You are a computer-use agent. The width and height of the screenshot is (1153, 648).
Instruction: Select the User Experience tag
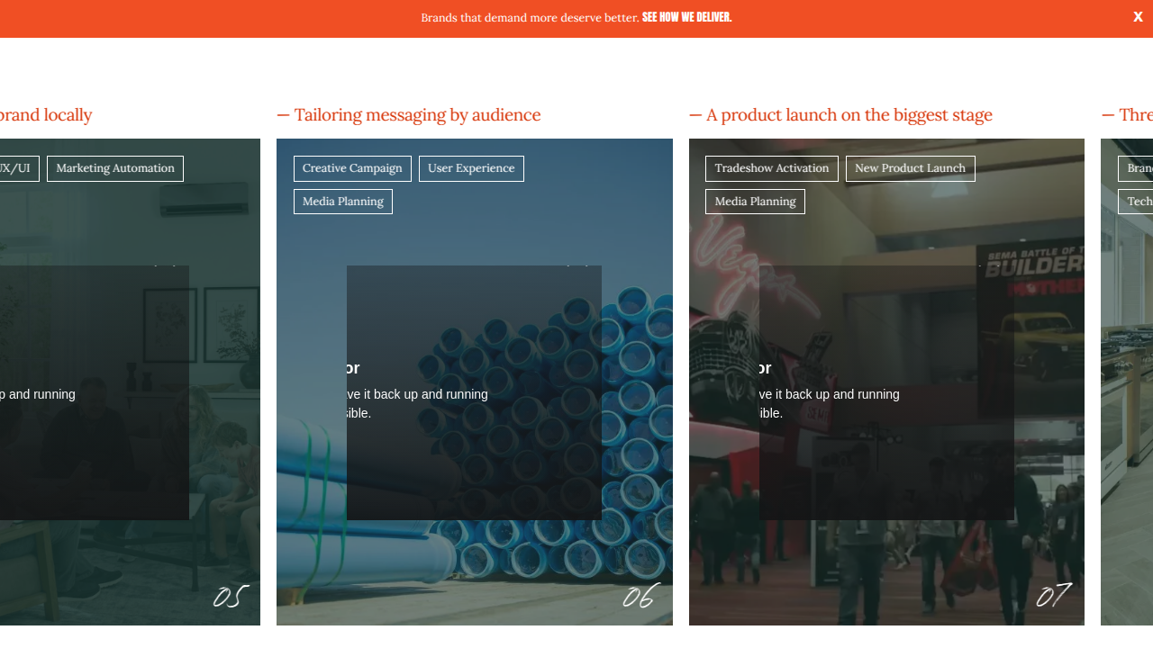click(471, 168)
